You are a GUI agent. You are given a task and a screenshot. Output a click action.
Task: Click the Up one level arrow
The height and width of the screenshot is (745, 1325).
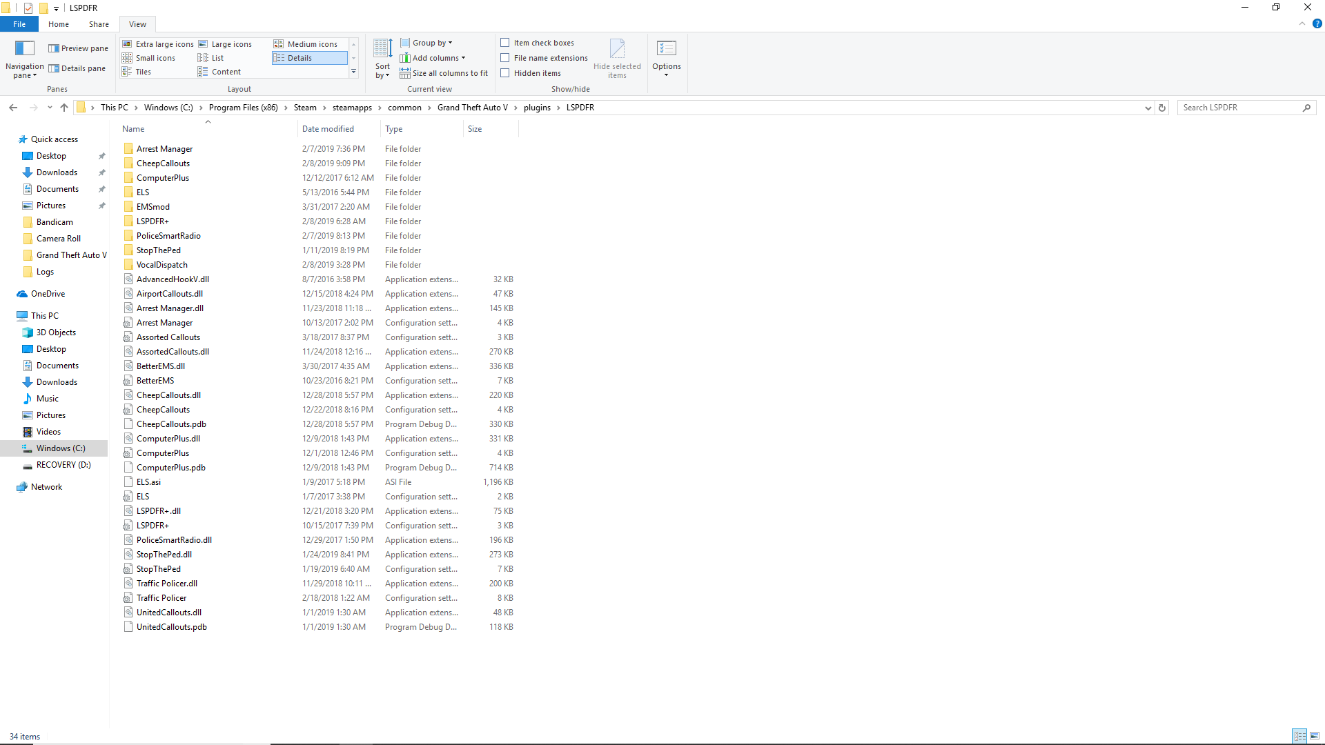[x=64, y=108]
